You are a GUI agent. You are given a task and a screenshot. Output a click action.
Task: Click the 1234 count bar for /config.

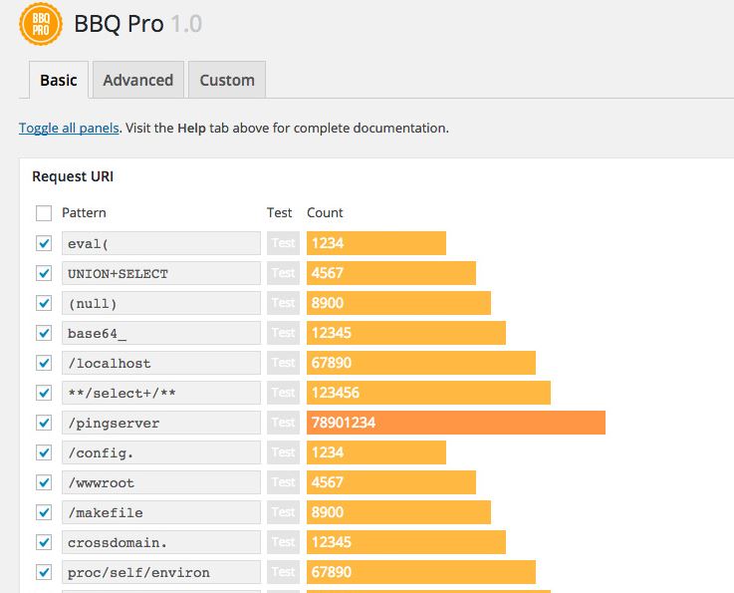coord(376,452)
